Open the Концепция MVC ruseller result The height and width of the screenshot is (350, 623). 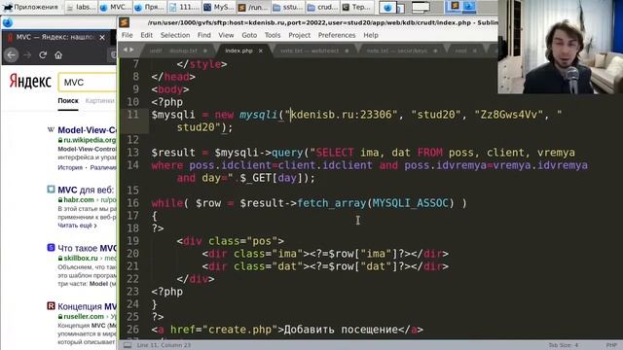(88, 307)
